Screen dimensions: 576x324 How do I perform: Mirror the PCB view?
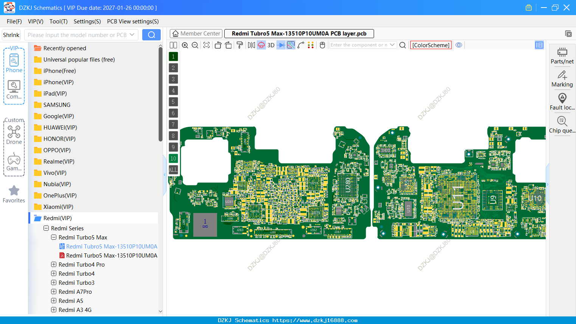251,45
